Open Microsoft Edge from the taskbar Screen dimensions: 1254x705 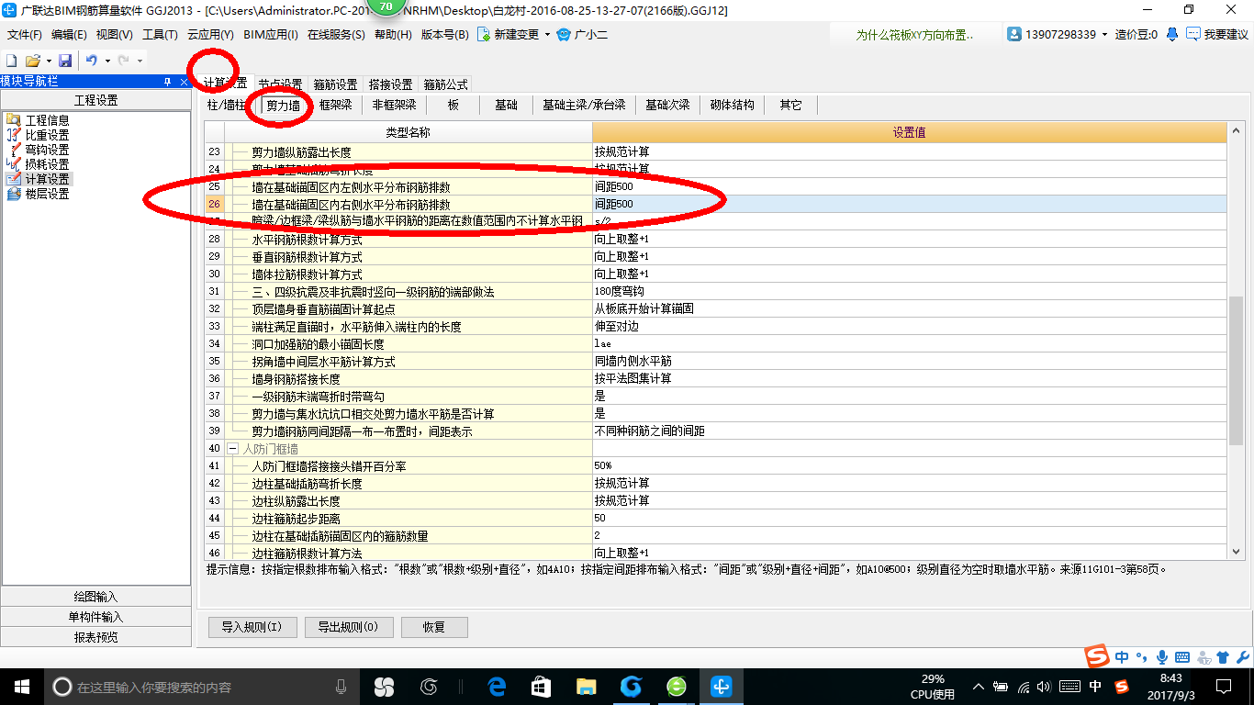tap(497, 686)
